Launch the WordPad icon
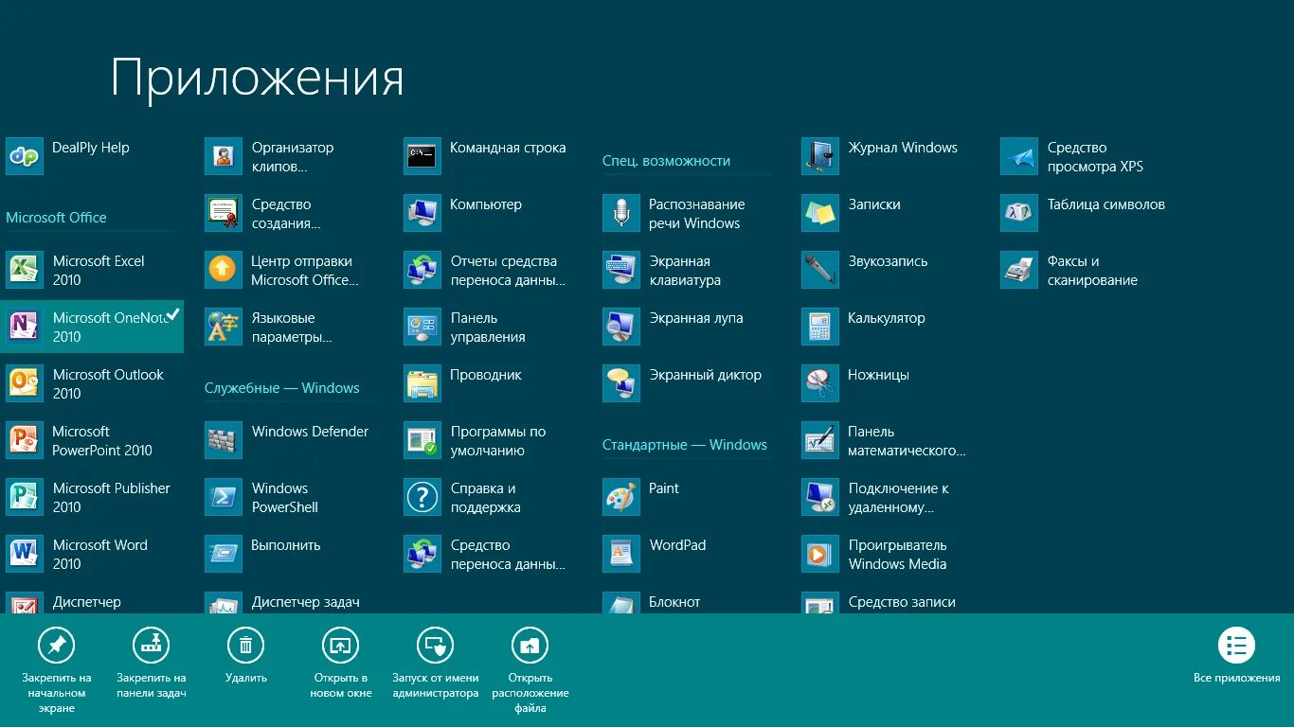This screenshot has height=727, width=1294. coord(621,554)
